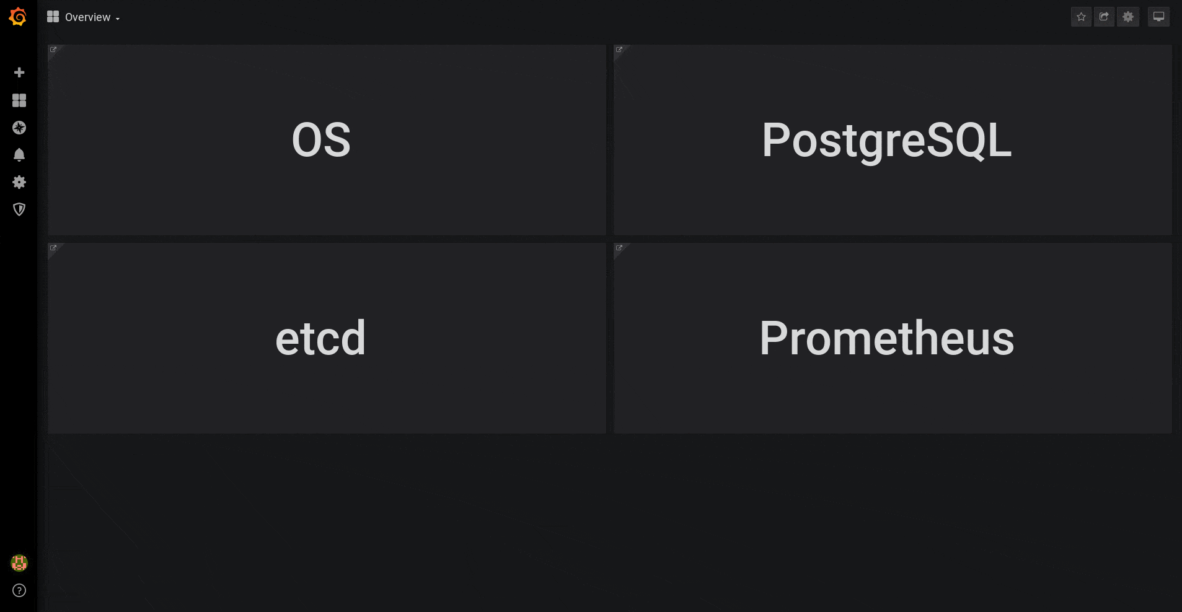Click the Grafana logo
Image resolution: width=1182 pixels, height=612 pixels.
[18, 17]
